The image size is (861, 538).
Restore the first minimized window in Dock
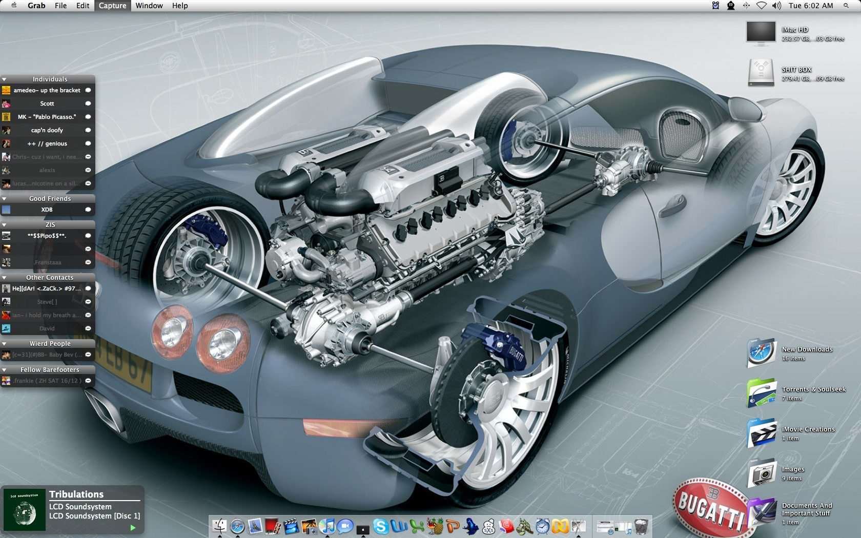pyautogui.click(x=604, y=527)
